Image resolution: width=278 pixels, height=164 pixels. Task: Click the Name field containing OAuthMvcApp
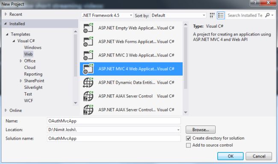click(x=114, y=121)
